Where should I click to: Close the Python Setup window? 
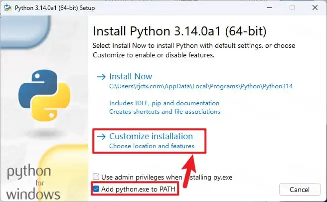pyautogui.click(x=315, y=7)
